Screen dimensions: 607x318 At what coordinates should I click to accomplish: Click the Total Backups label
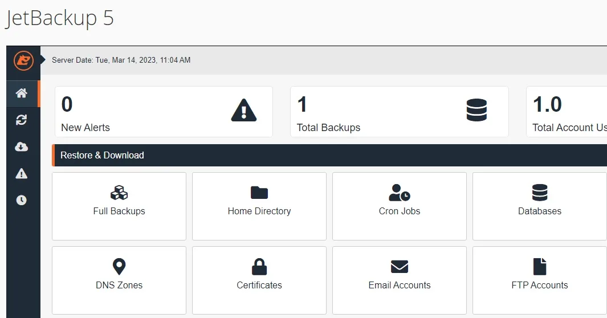pyautogui.click(x=328, y=128)
